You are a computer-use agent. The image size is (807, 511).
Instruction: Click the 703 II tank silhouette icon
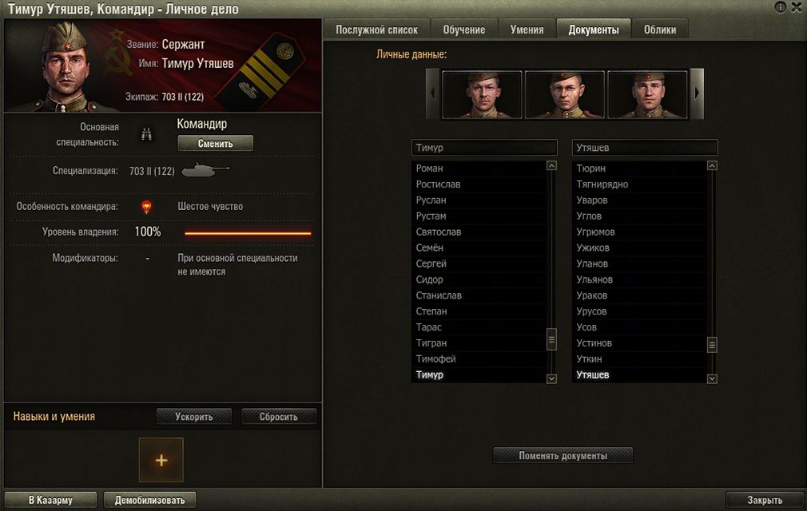205,170
